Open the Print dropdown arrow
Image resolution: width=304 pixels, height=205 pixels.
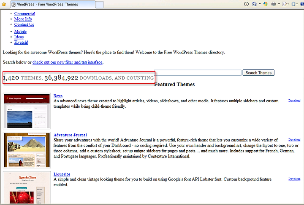pyautogui.click(x=279, y=4)
